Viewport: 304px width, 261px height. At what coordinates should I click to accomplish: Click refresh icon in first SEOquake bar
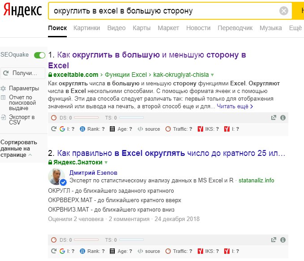point(54,129)
